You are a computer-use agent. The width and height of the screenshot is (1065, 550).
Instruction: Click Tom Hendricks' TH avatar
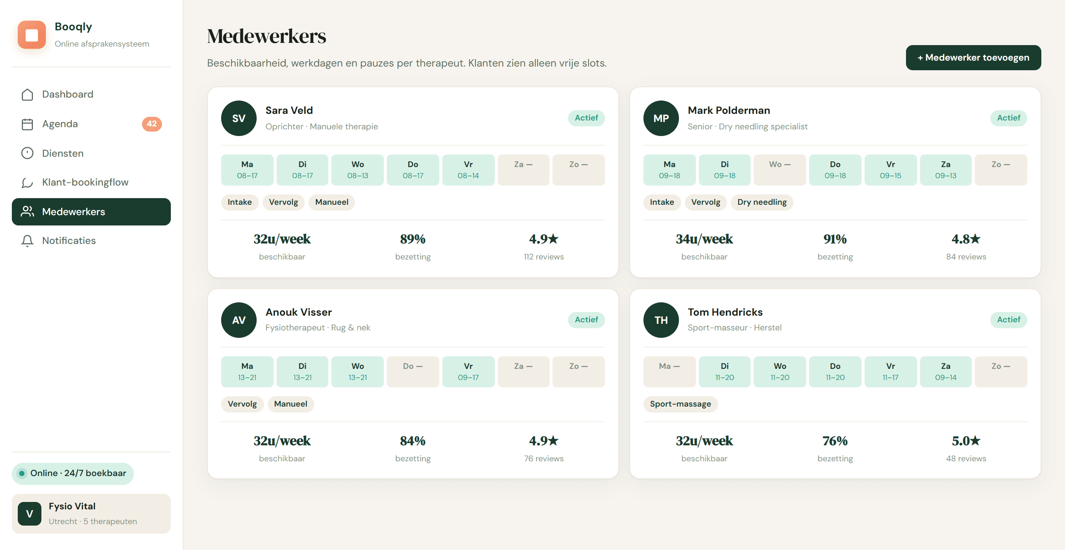tap(661, 320)
